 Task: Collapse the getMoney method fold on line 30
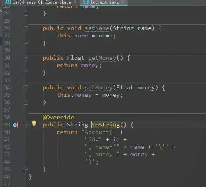point(26,58)
